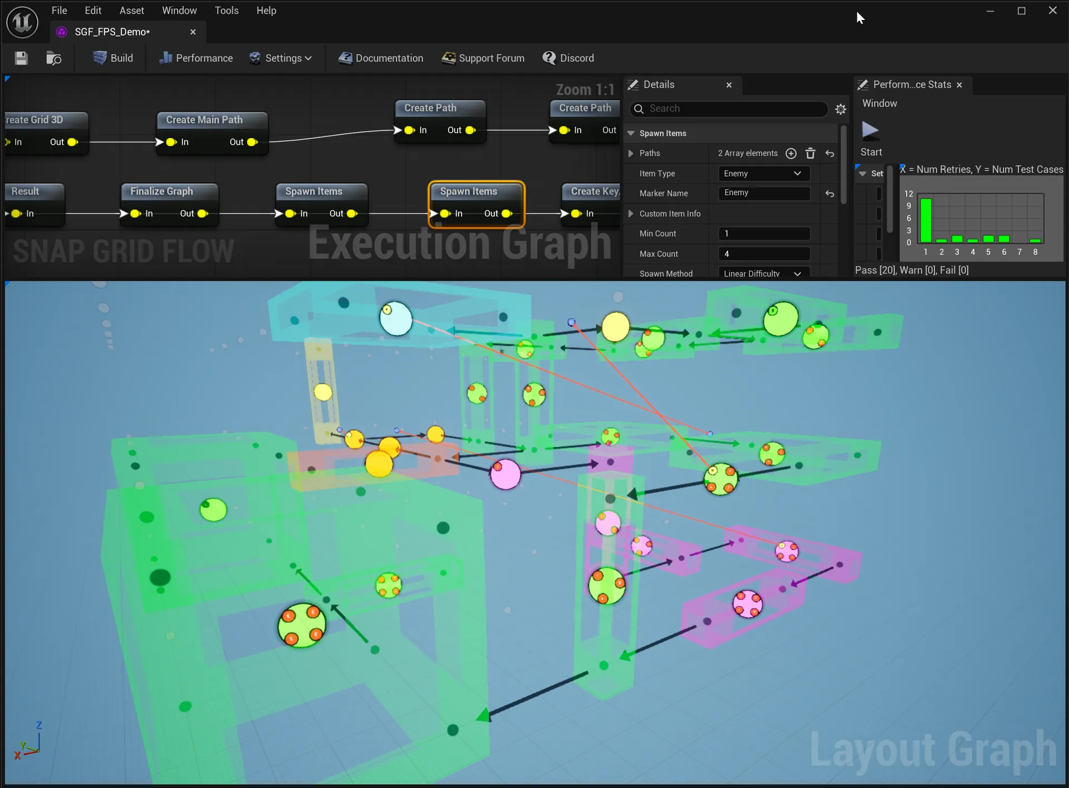This screenshot has width=1069, height=788.
Task: Open the Discord link
Action: (568, 58)
